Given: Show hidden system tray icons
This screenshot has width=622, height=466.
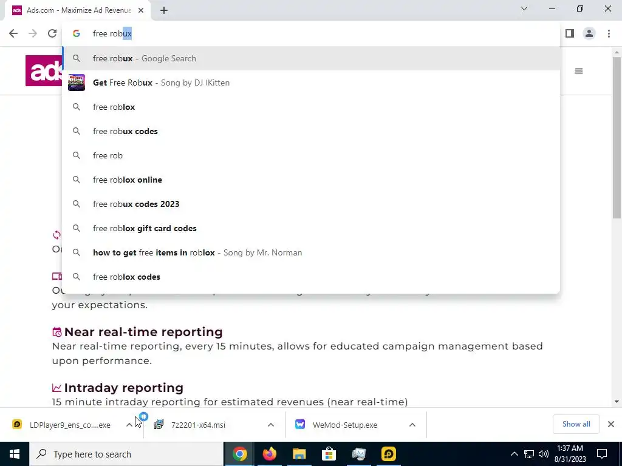Looking at the screenshot, I should tap(514, 454).
